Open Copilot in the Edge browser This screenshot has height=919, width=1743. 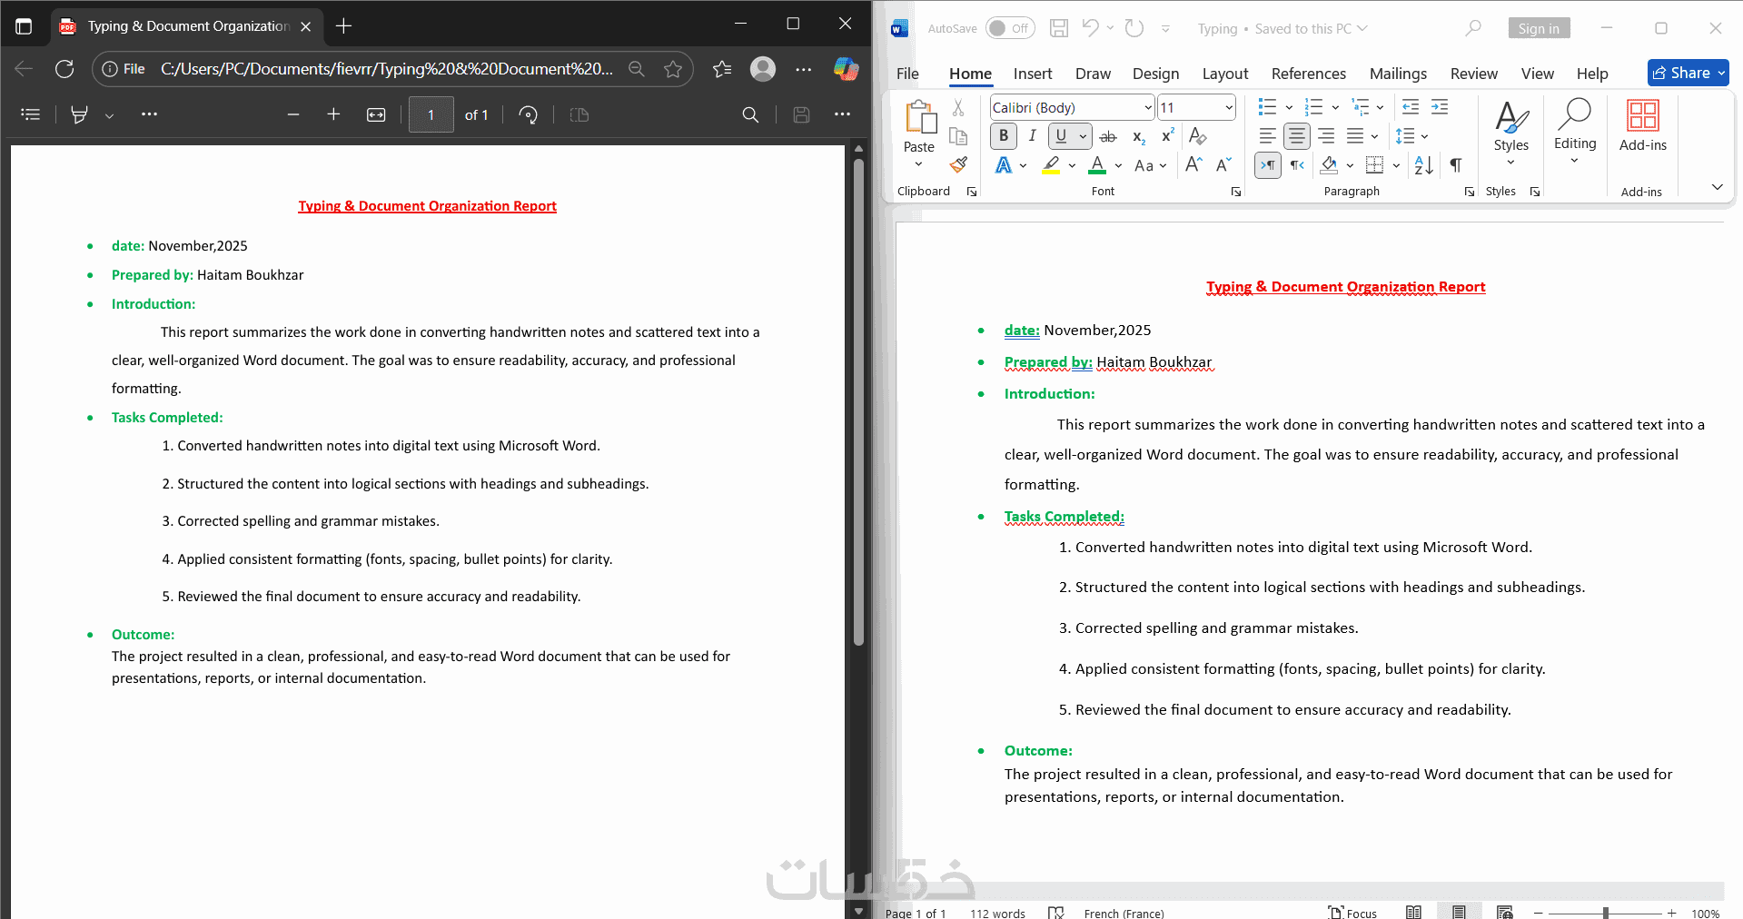[846, 69]
